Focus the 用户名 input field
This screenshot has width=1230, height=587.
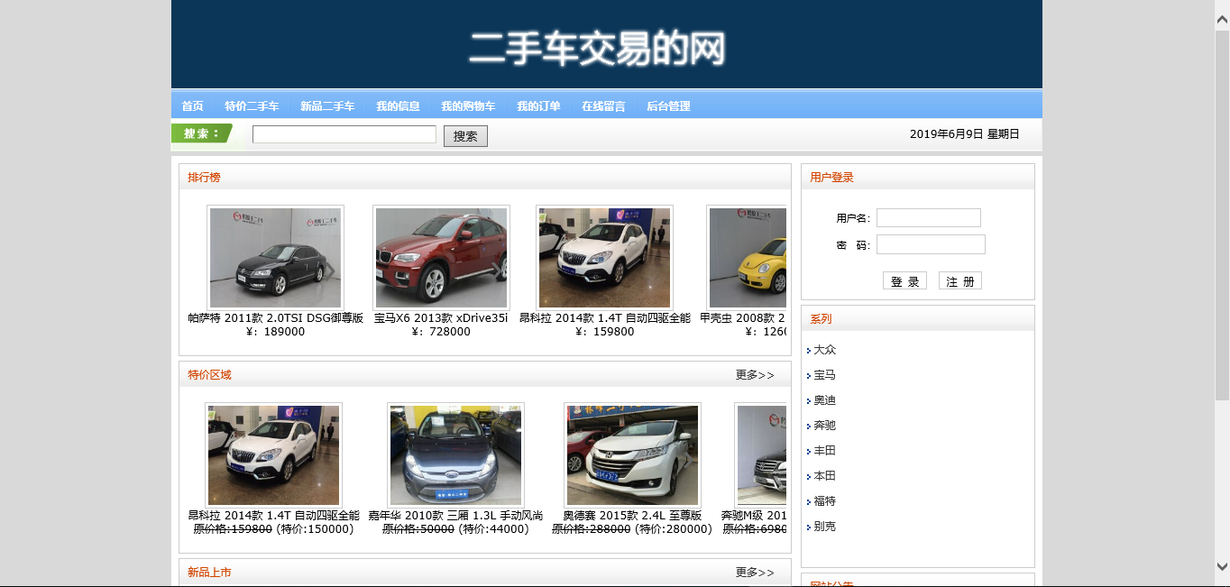pos(928,218)
